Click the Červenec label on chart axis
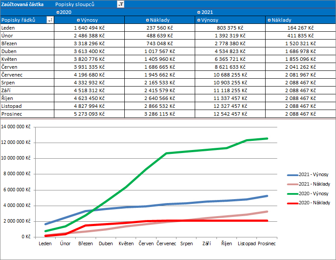 coord(166,243)
